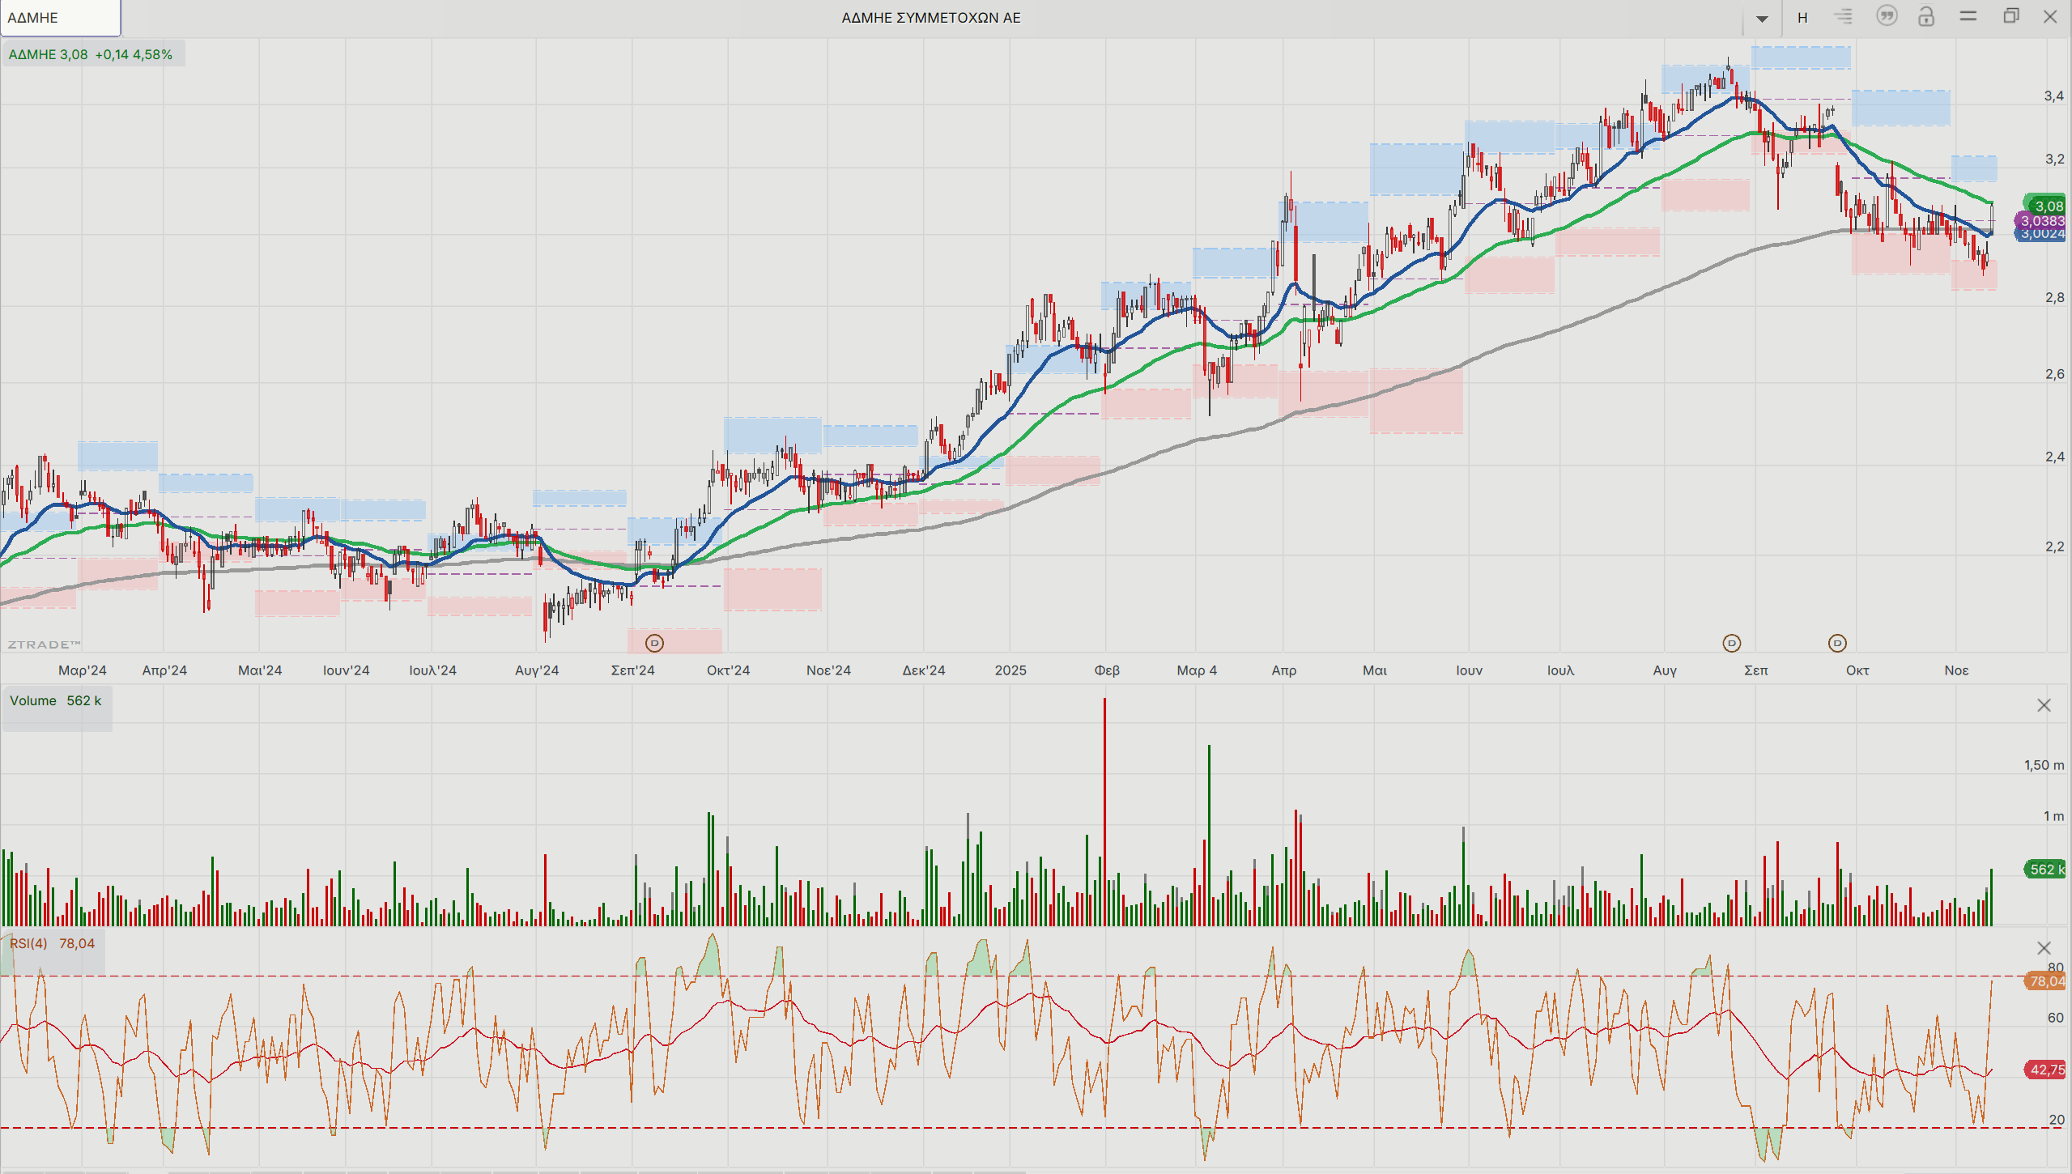Click the dividend D marker near Οκτ 2025
The width and height of the screenshot is (2072, 1174).
[x=1837, y=643]
